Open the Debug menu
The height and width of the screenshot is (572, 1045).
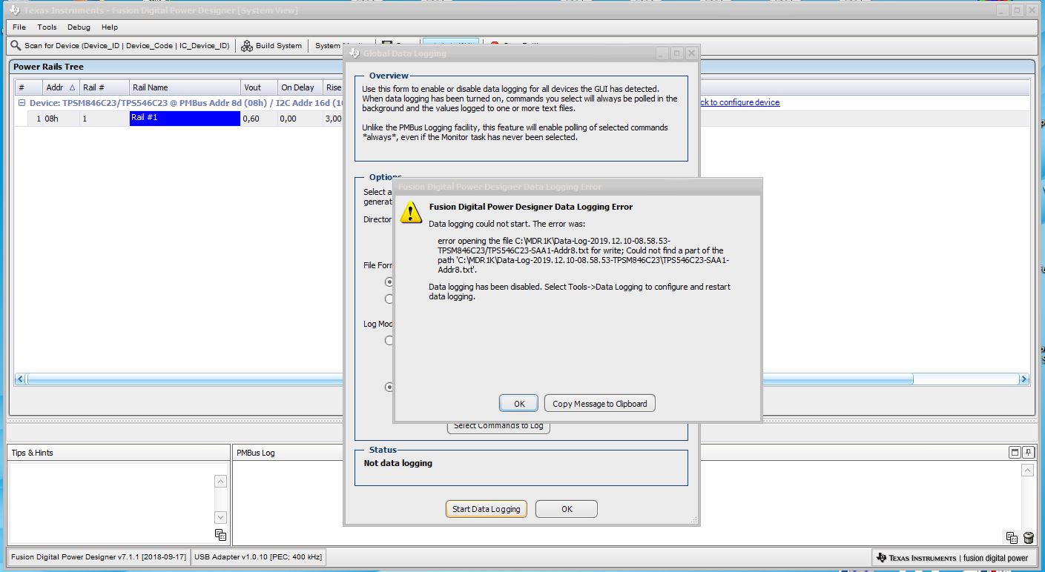click(79, 27)
